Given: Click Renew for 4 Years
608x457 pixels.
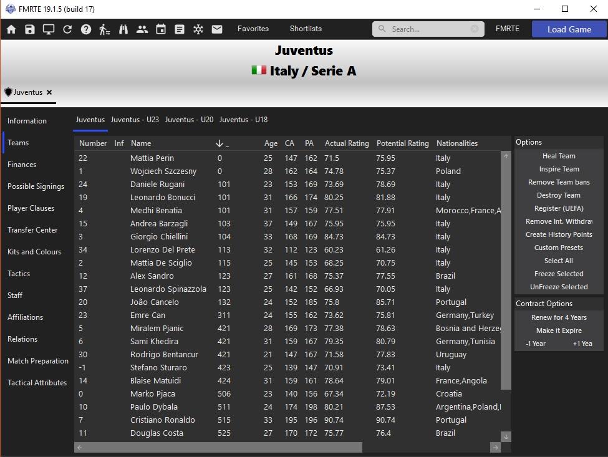Looking at the screenshot, I should pos(559,317).
